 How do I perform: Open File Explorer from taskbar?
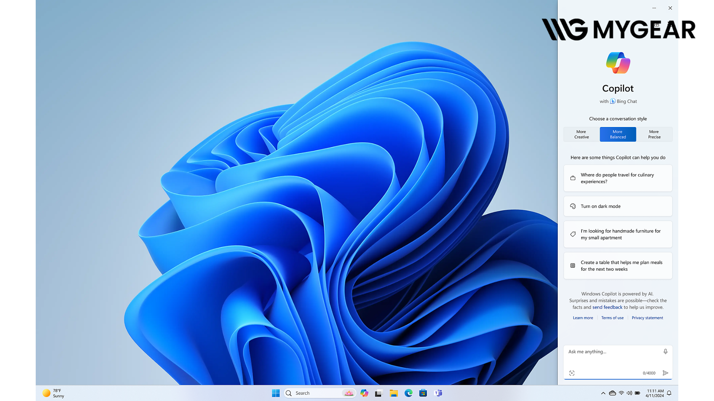tap(393, 393)
